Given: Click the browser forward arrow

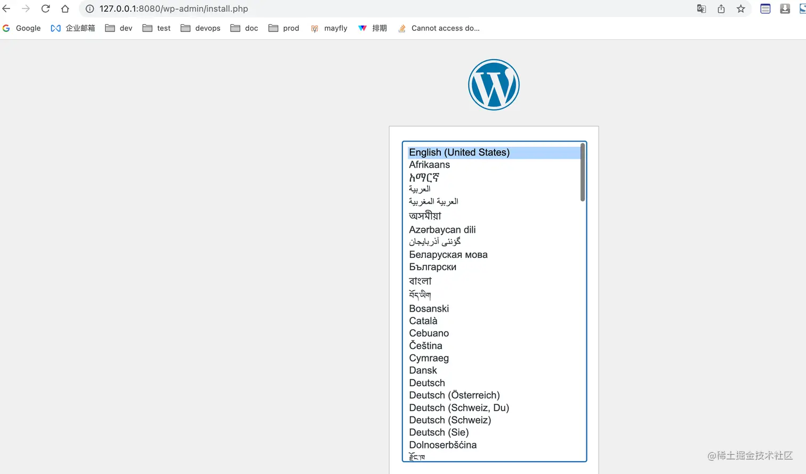Looking at the screenshot, I should click(26, 9).
